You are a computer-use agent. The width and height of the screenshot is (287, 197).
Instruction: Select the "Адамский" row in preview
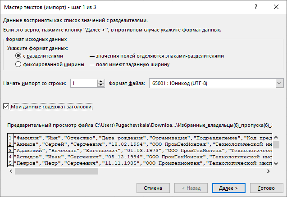[135, 151]
